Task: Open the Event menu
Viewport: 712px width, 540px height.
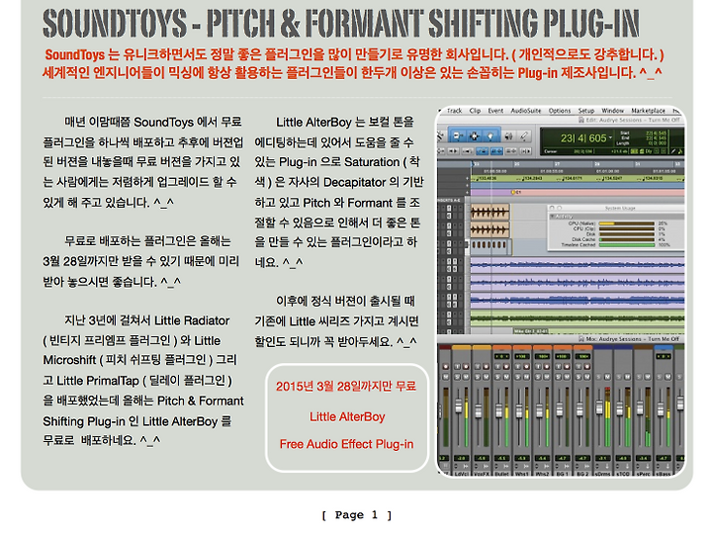Action: coord(495,111)
